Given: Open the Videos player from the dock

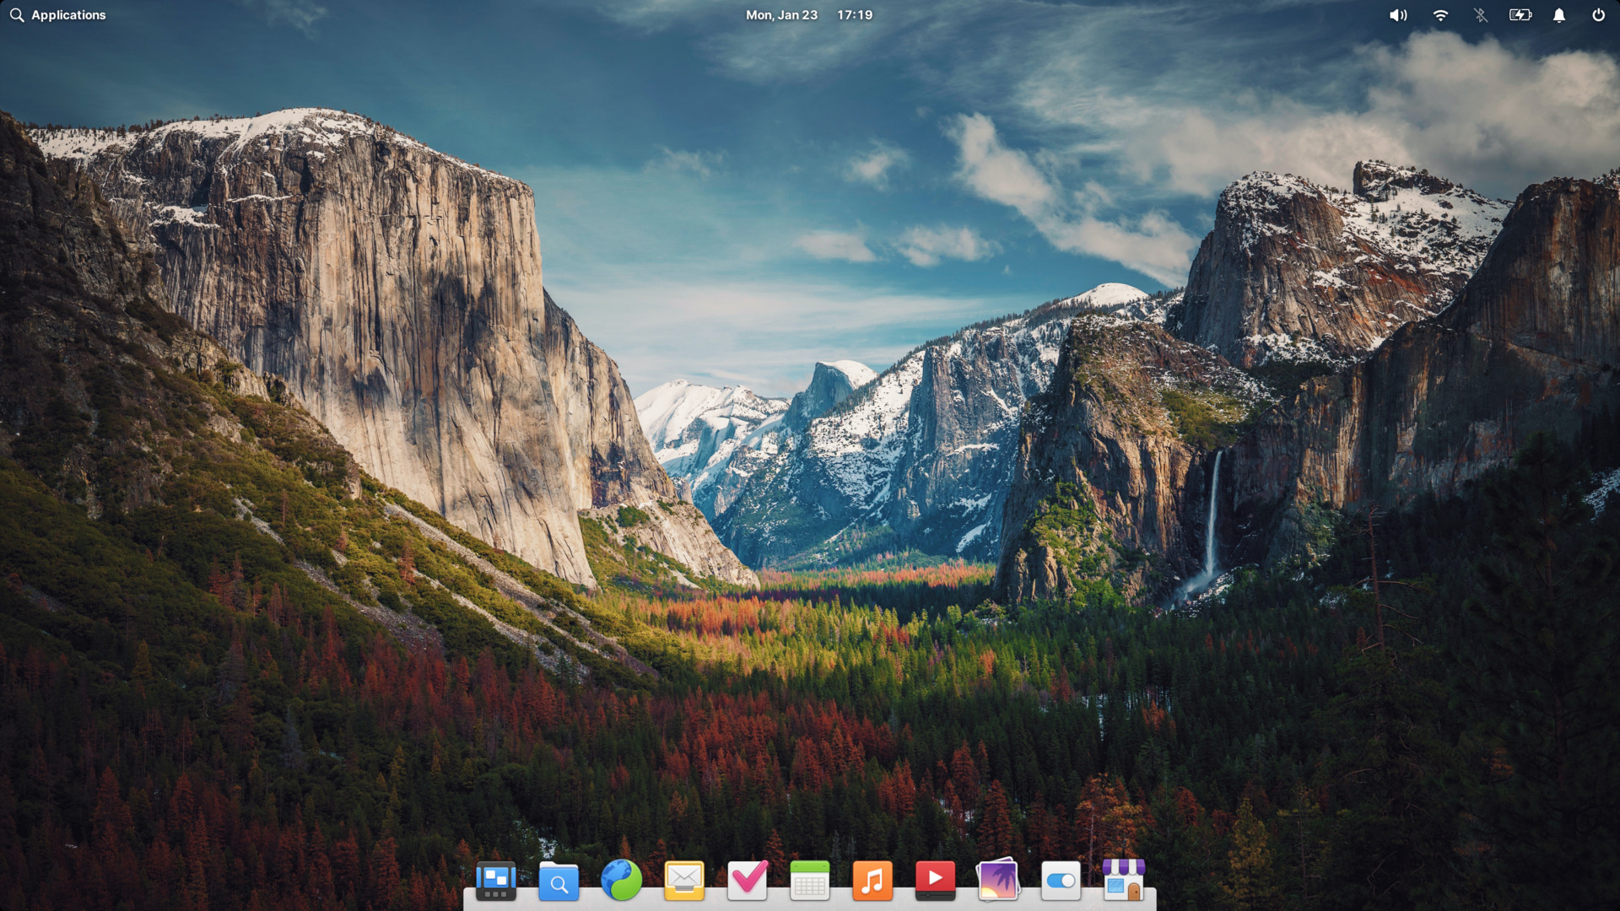Looking at the screenshot, I should click(935, 881).
